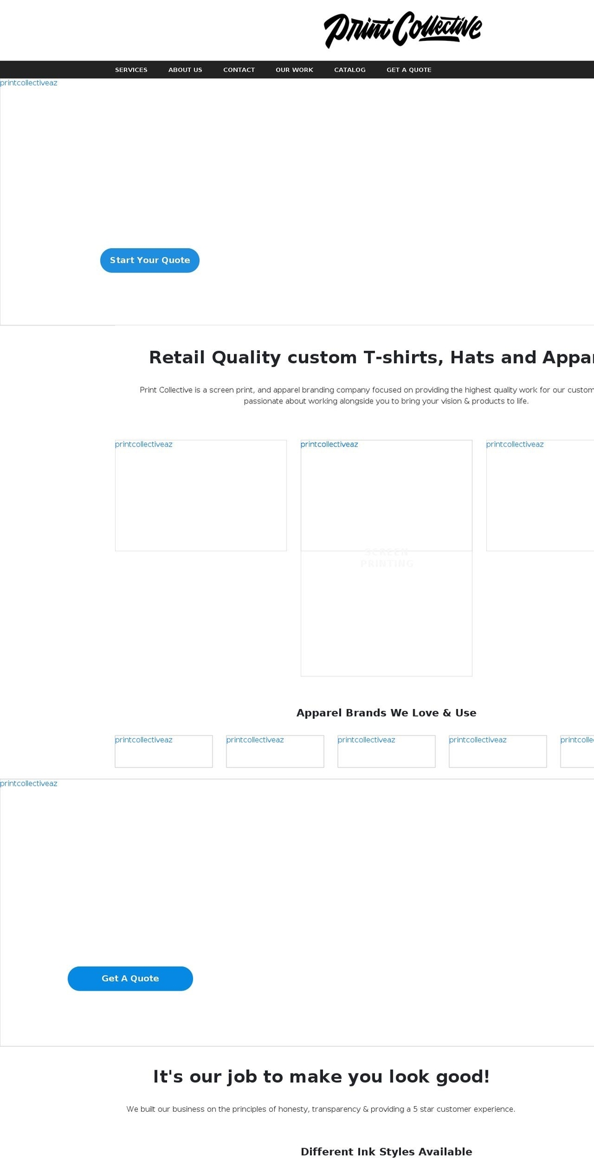The height and width of the screenshot is (1160, 594).
Task: Open the third service image tile at the right edge
Action: coord(540,495)
